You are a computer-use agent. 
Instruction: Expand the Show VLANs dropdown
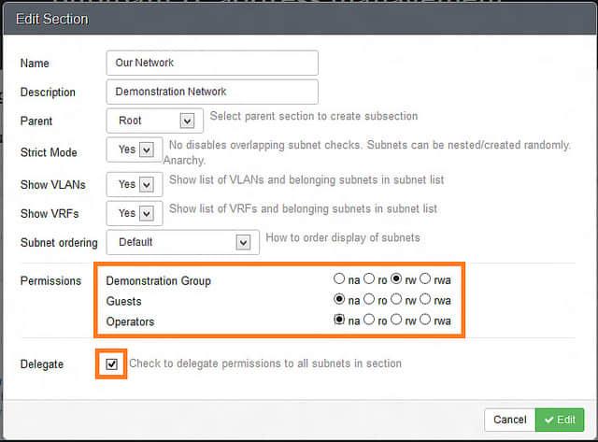point(135,184)
